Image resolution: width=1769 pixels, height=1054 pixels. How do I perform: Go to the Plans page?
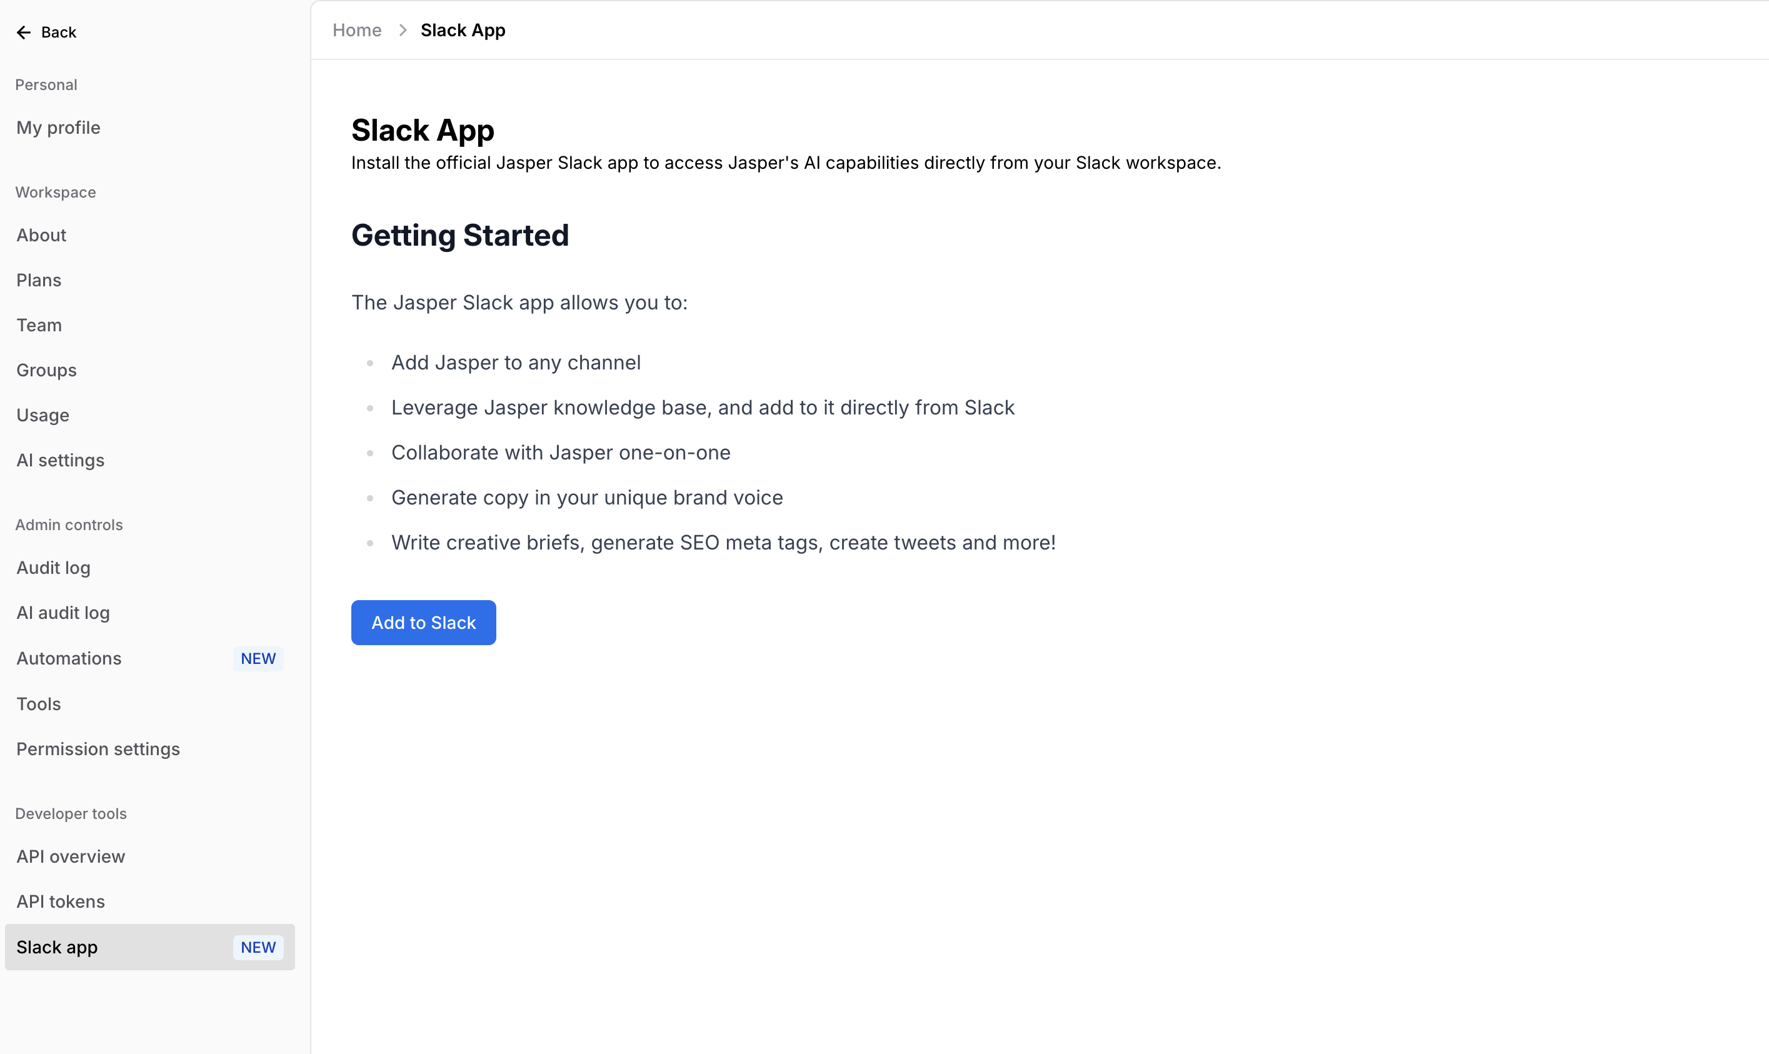point(39,280)
